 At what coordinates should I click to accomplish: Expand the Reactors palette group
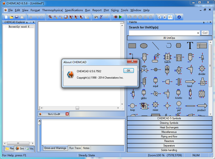tap(169, 141)
